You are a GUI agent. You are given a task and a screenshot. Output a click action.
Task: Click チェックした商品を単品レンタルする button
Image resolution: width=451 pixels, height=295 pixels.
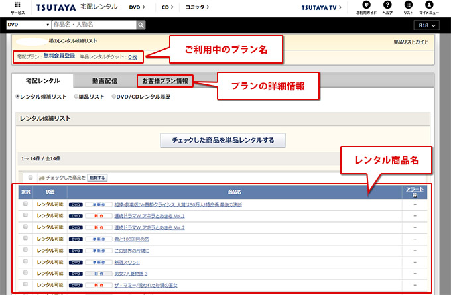coord(223,141)
